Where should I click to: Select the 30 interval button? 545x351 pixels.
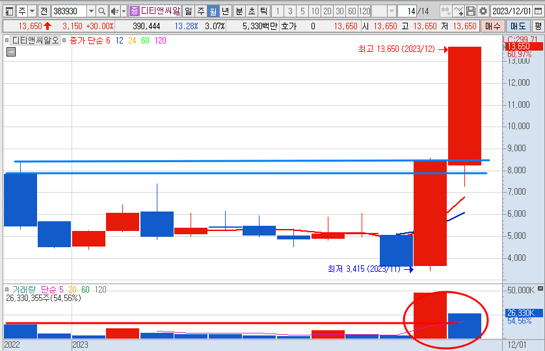coord(340,12)
